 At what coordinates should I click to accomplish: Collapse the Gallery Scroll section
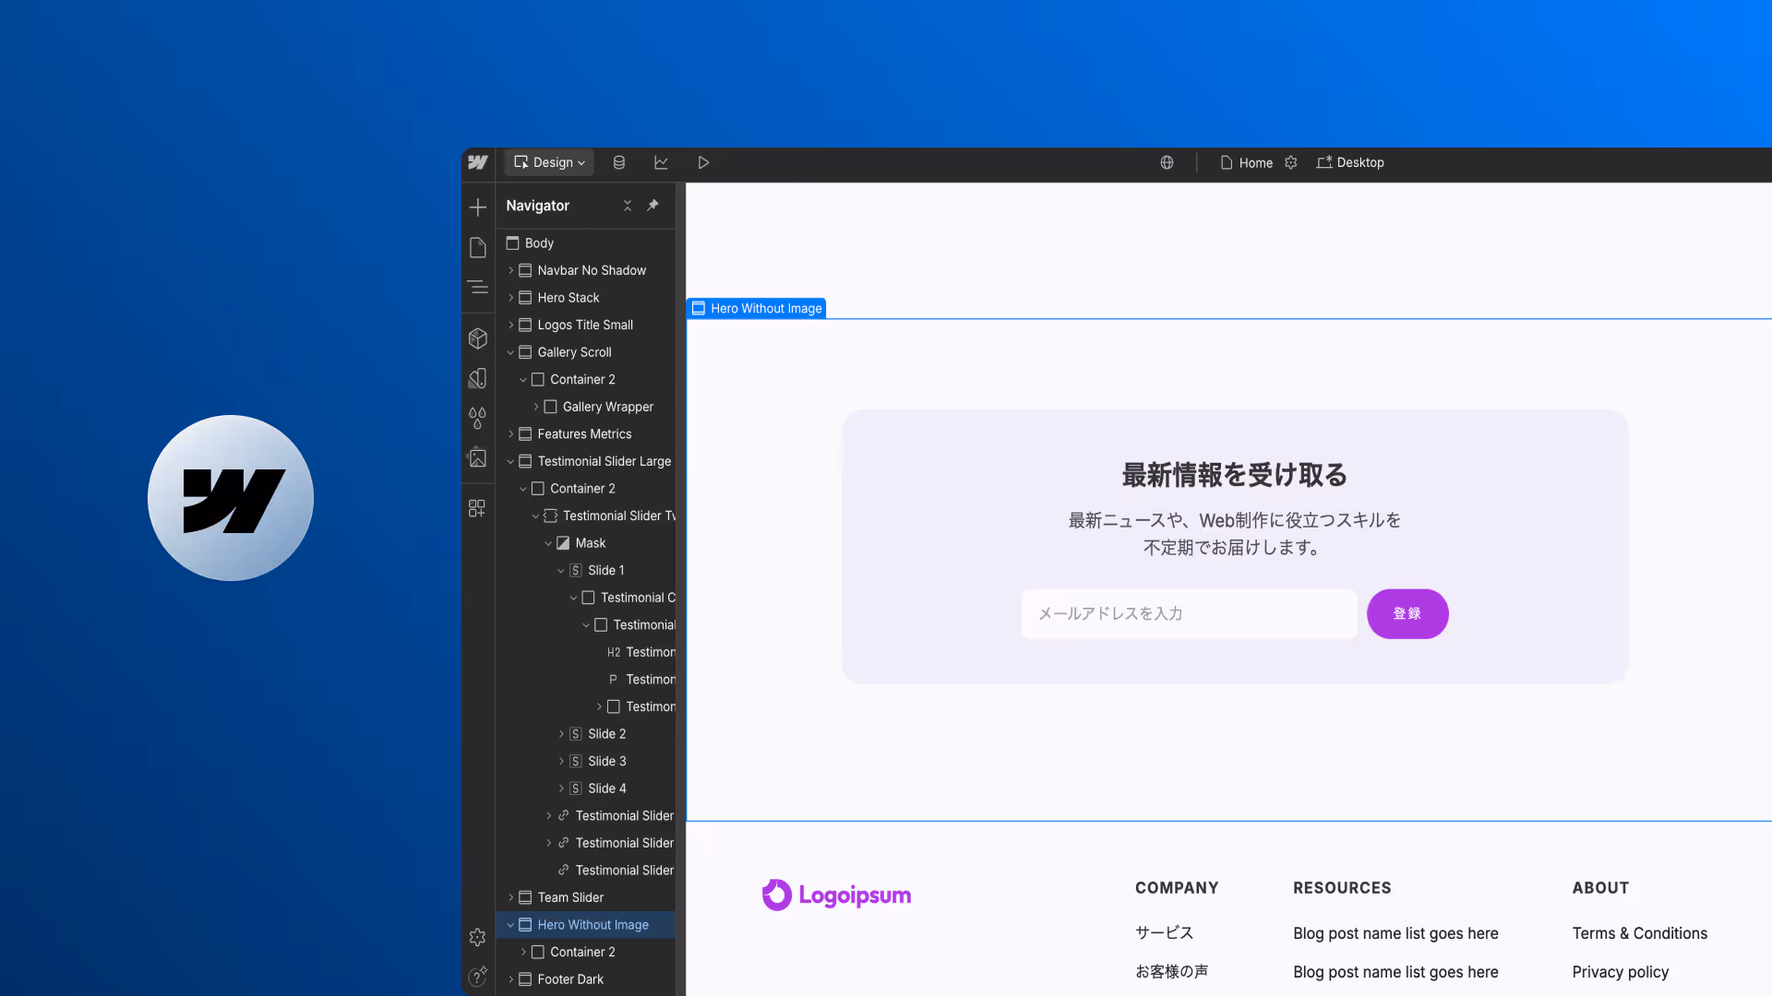click(x=510, y=352)
